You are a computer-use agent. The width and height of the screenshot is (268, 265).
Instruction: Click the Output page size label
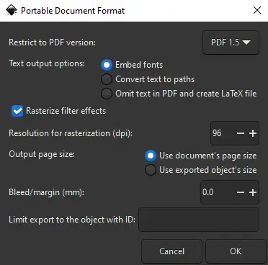pyautogui.click(x=42, y=154)
